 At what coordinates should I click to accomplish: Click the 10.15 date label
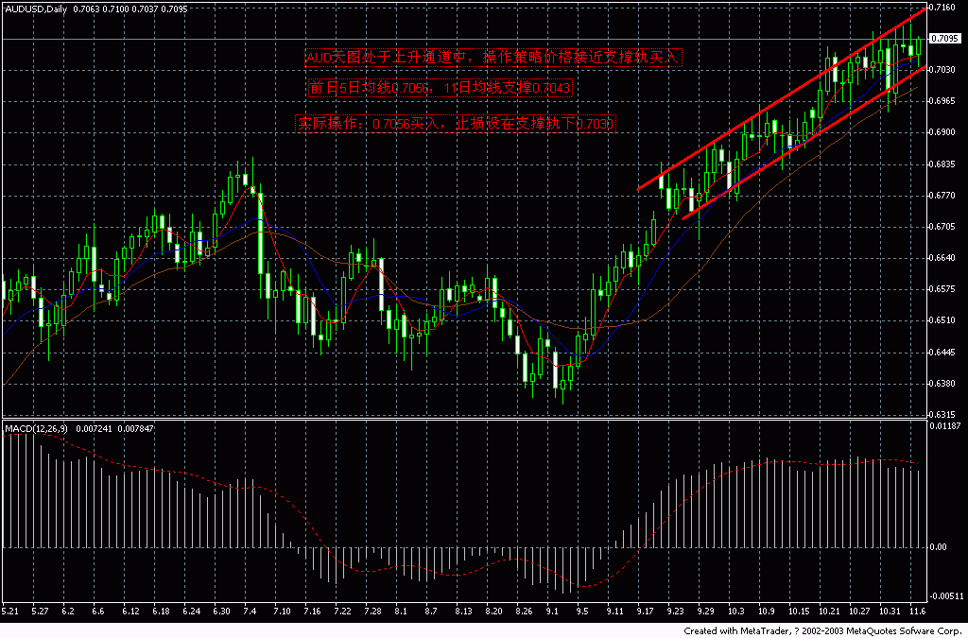[798, 611]
